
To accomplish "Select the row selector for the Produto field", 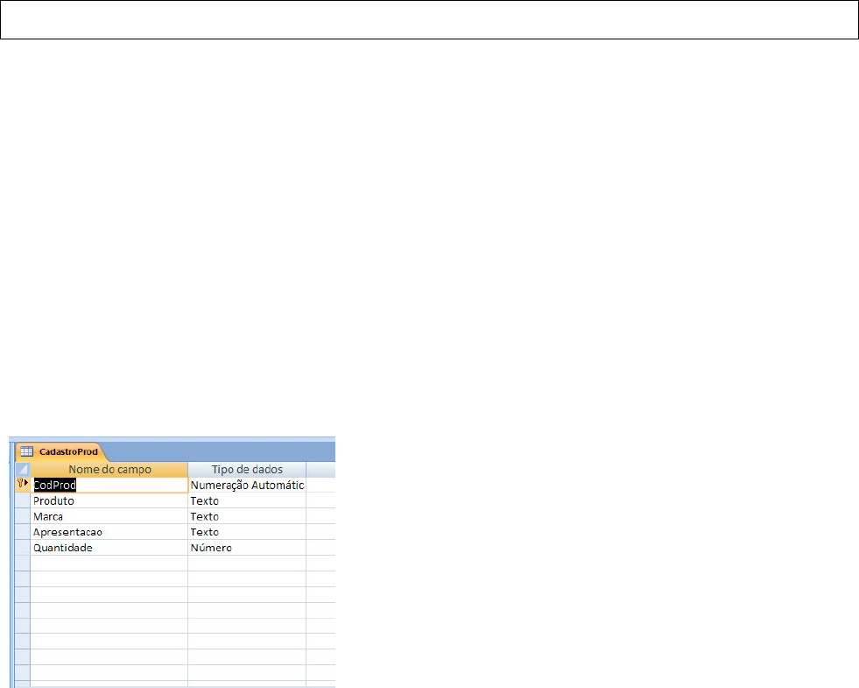I will 23,501.
